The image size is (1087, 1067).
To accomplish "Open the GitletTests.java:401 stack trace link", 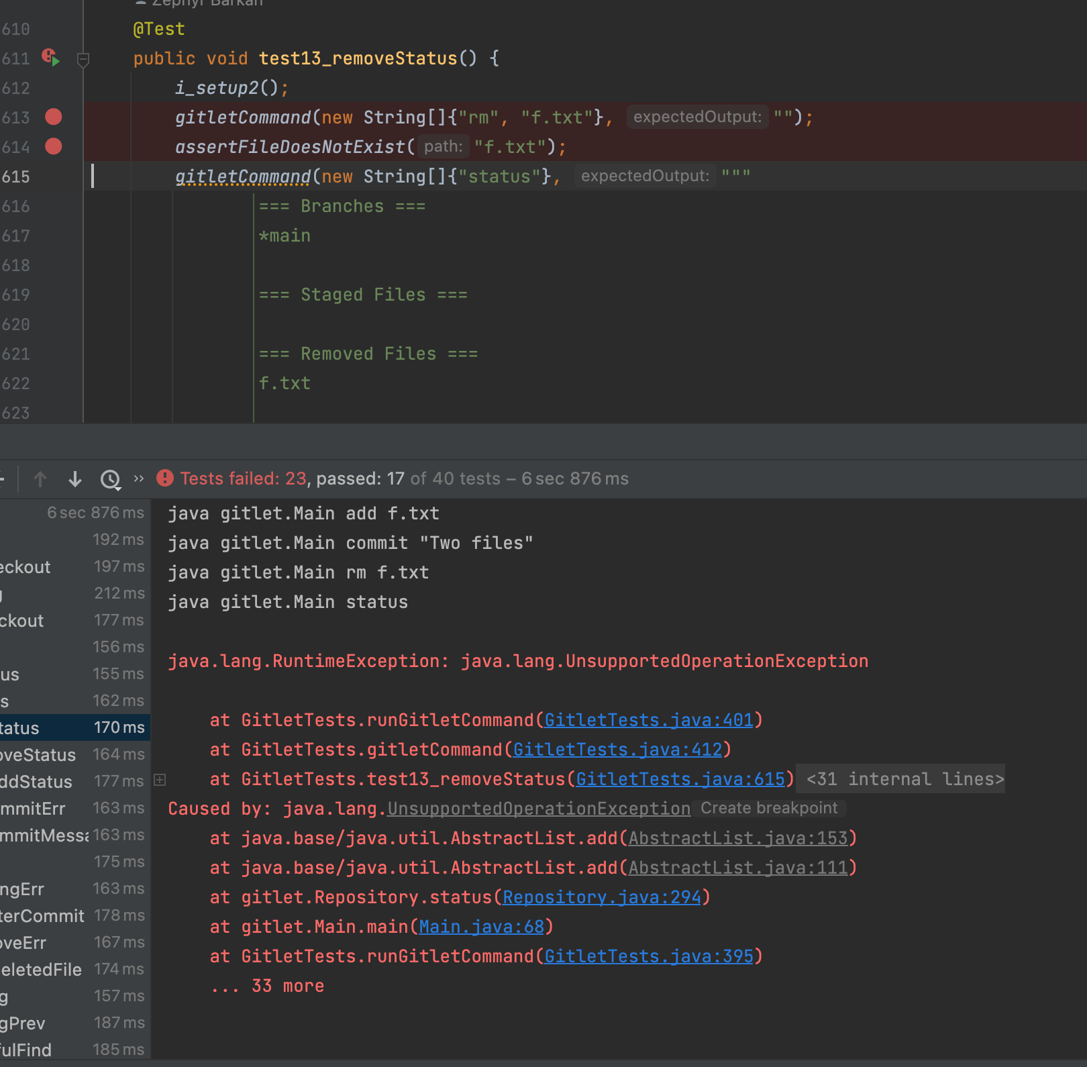I will click(x=648, y=720).
